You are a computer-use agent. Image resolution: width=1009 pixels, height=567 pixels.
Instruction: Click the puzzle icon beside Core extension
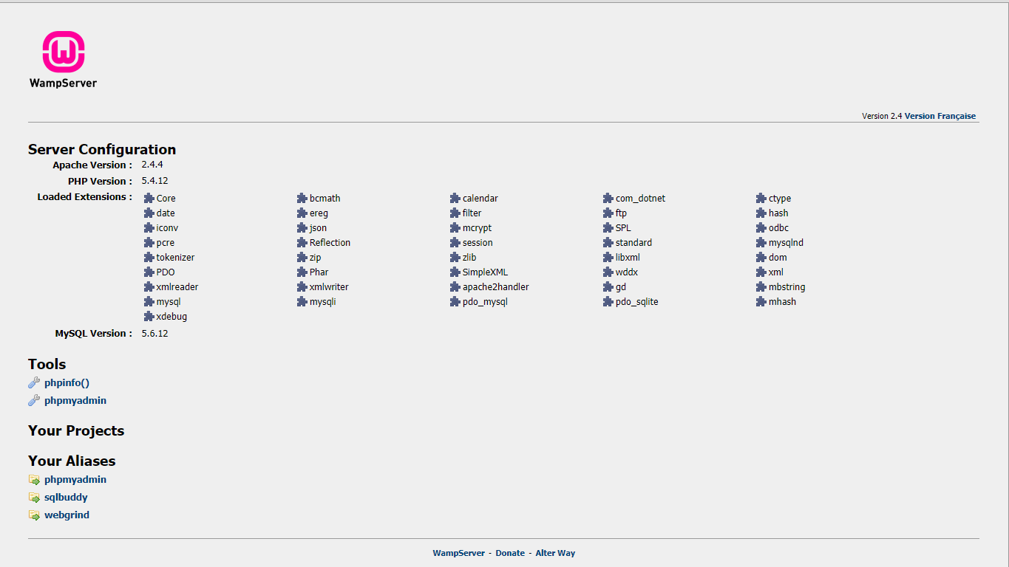149,199
